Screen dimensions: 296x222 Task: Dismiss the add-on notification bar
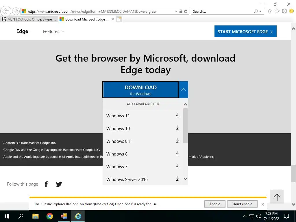click(x=262, y=204)
